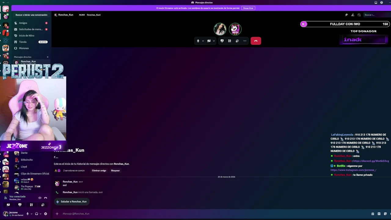Select Ronchas_Kun's avatar in the call

tap(235, 29)
